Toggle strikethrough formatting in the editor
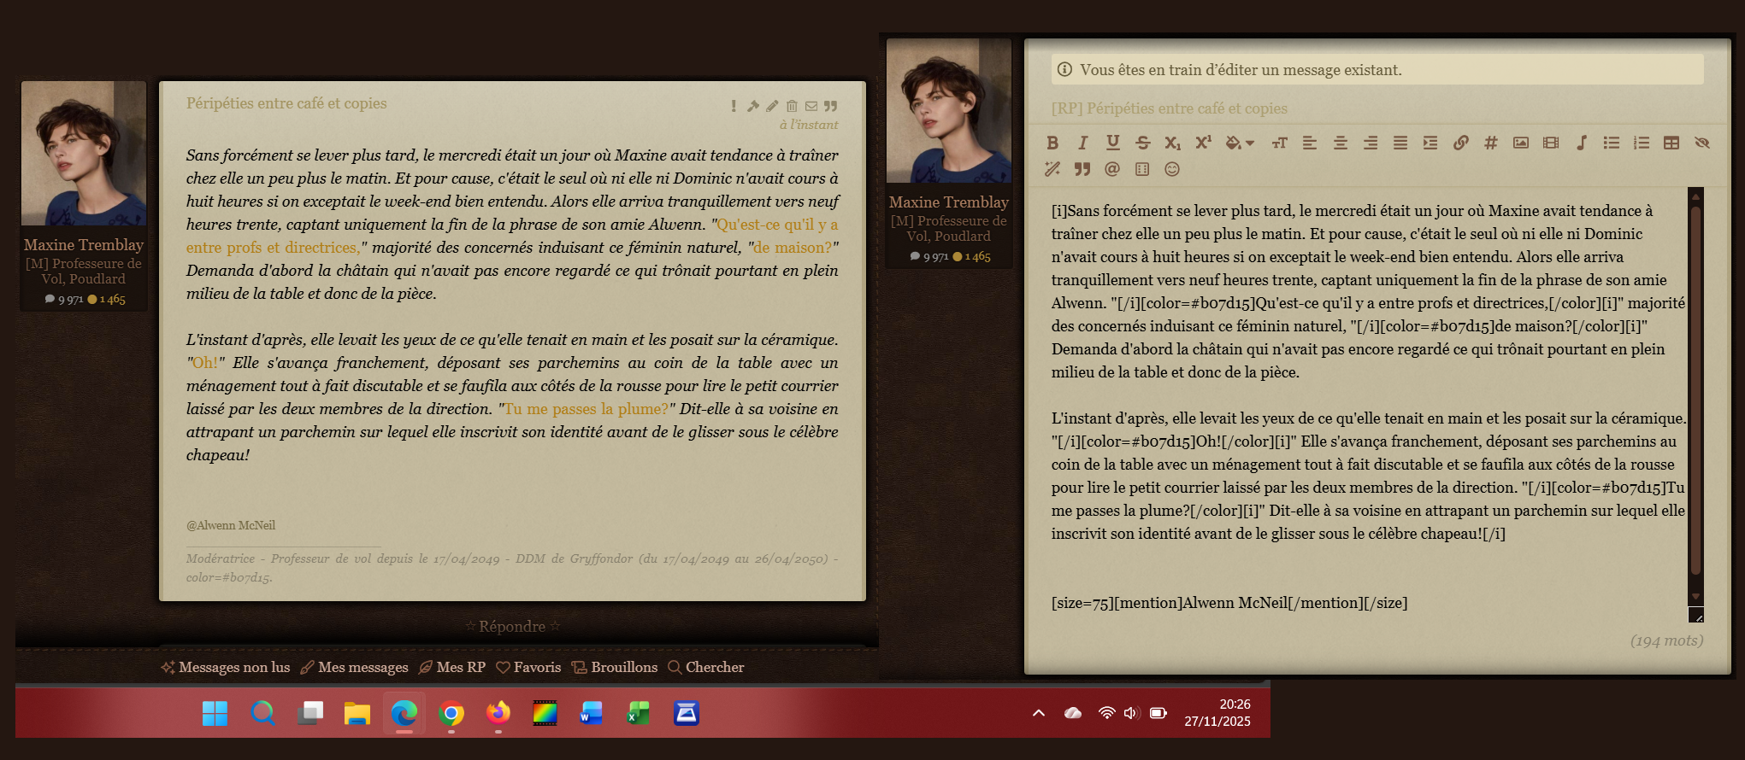The image size is (1745, 760). [x=1142, y=143]
